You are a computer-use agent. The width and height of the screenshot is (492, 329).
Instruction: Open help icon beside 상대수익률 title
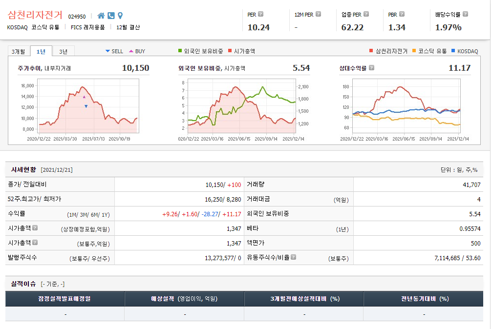(x=371, y=68)
